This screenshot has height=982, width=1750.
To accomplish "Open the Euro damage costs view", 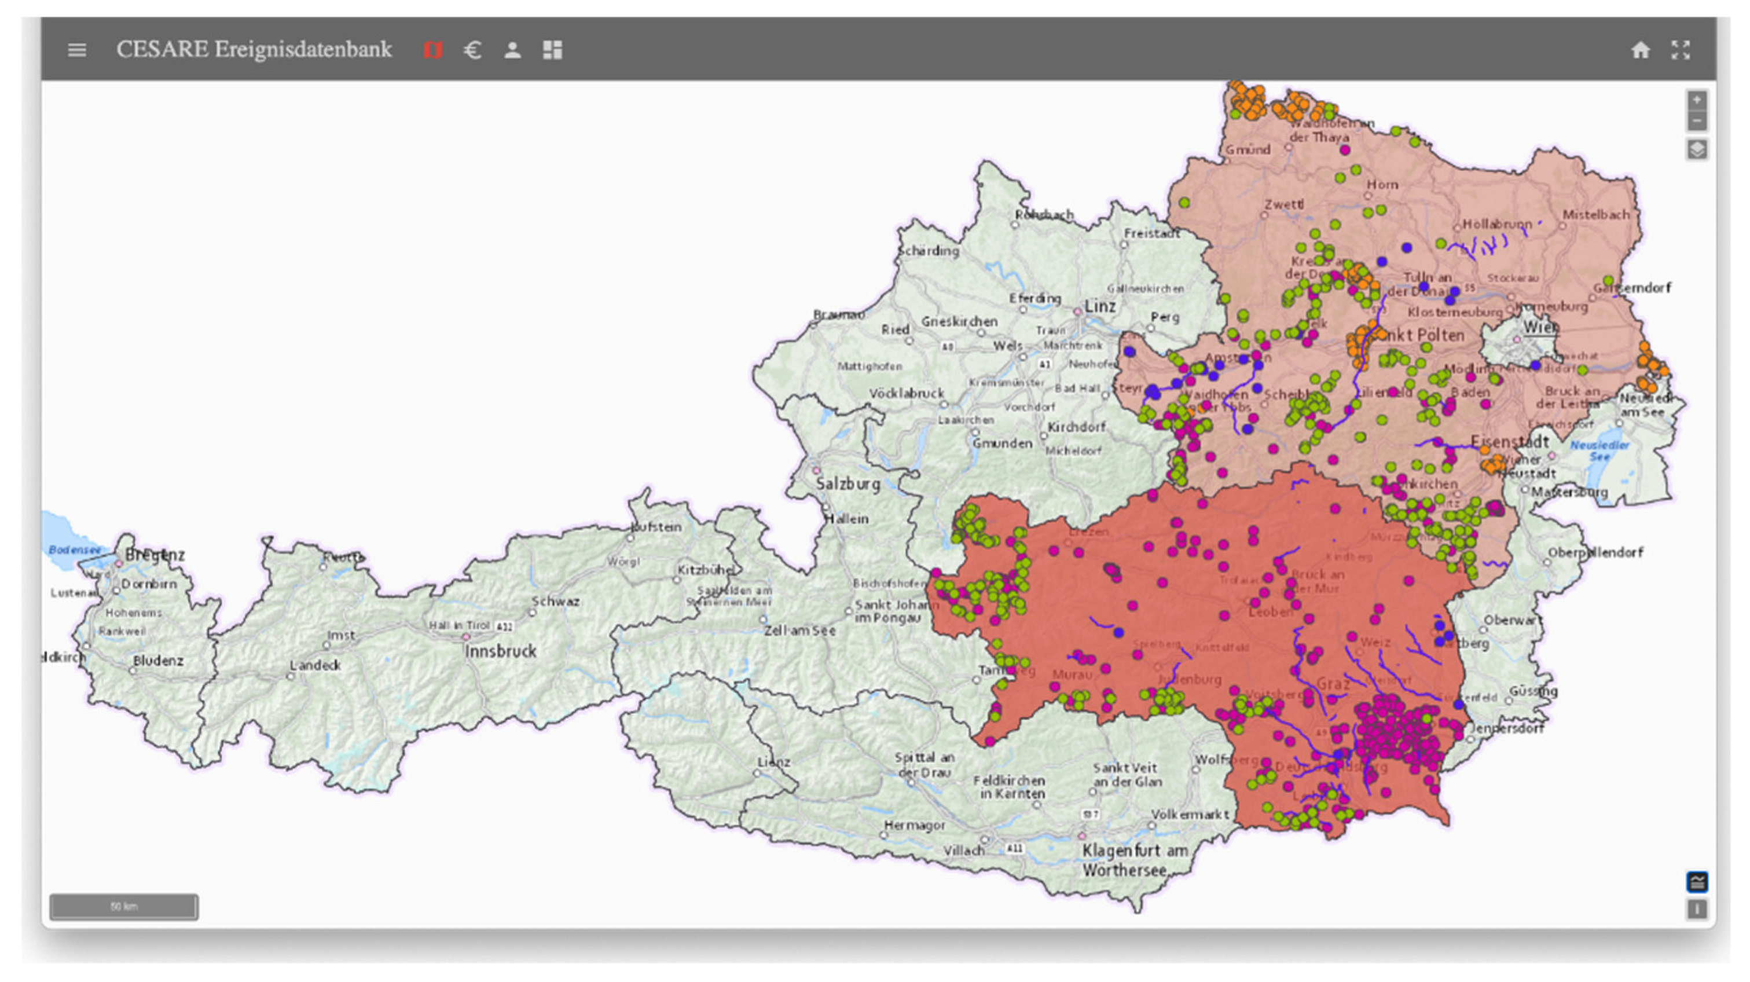I will [473, 50].
